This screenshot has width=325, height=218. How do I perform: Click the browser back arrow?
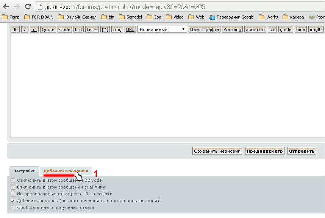[6, 7]
